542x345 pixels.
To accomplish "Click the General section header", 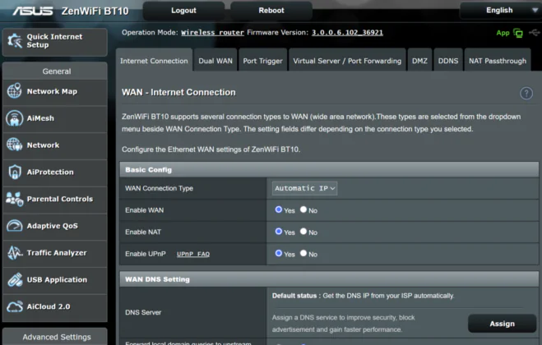I will click(x=55, y=71).
